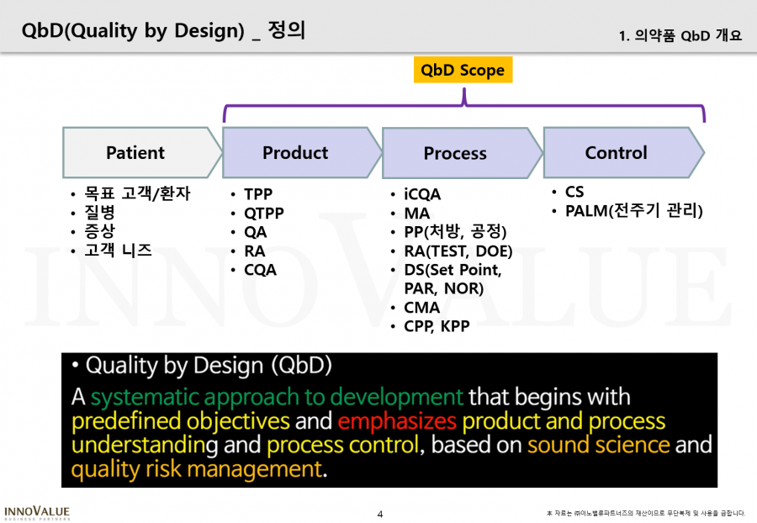Click the section label "1. 의약품 QbD 개요"

(x=680, y=35)
